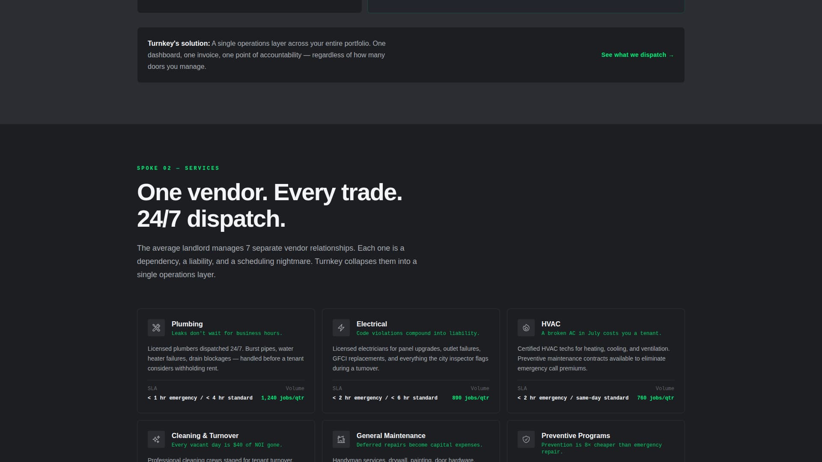Select the Plumbing card heading
This screenshot has height=462, width=822.
coord(187,324)
